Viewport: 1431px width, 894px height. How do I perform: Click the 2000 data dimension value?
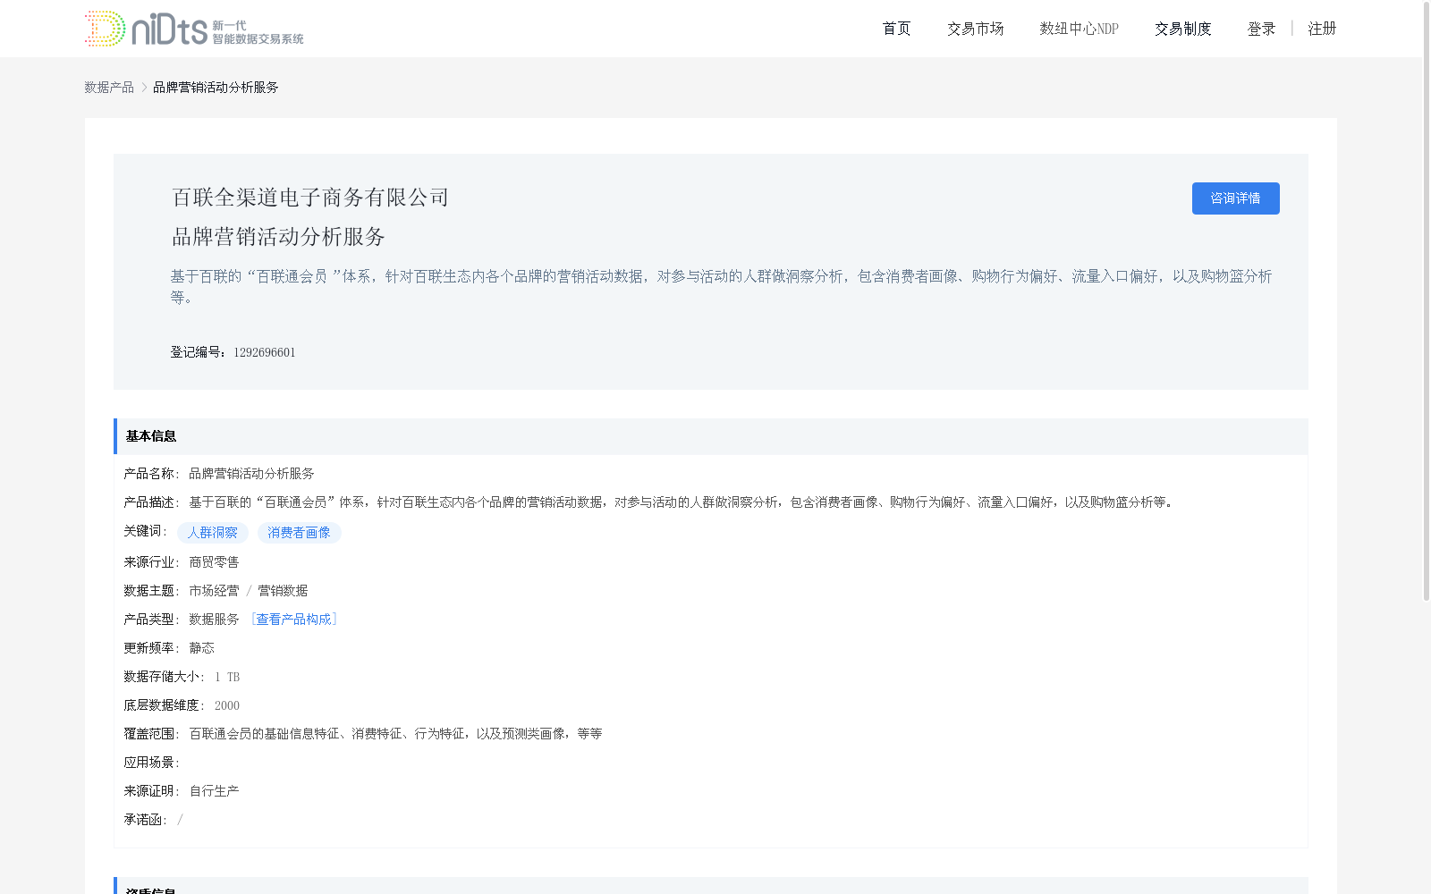point(227,705)
